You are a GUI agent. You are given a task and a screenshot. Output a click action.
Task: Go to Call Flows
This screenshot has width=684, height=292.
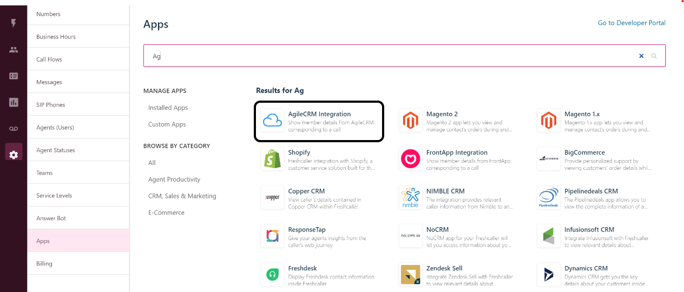[x=78, y=59]
